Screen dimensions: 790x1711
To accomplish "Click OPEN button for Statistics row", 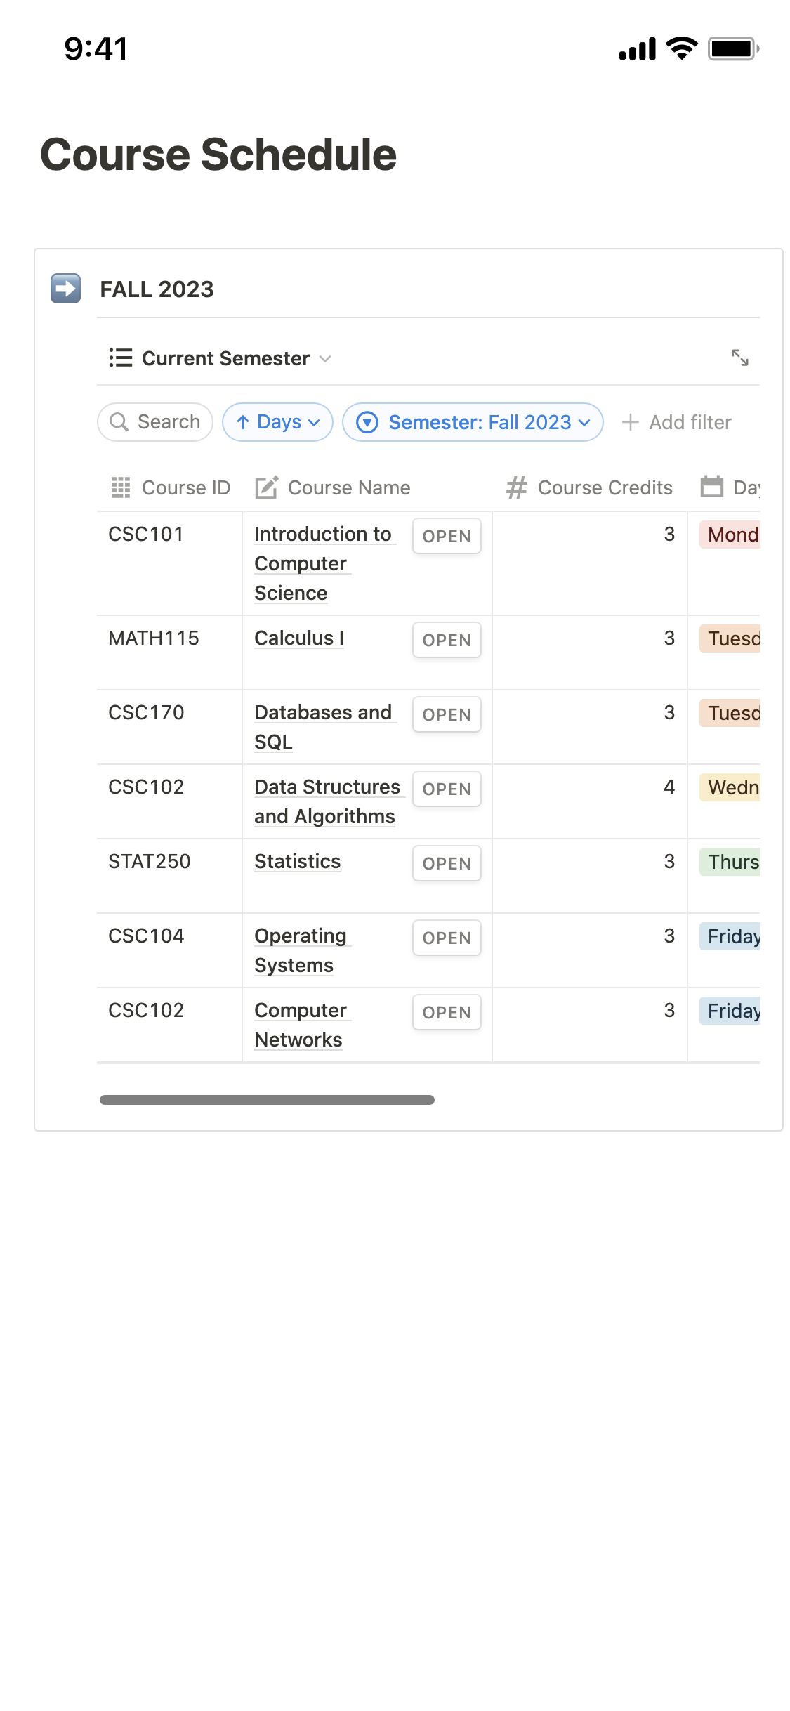I will (447, 863).
